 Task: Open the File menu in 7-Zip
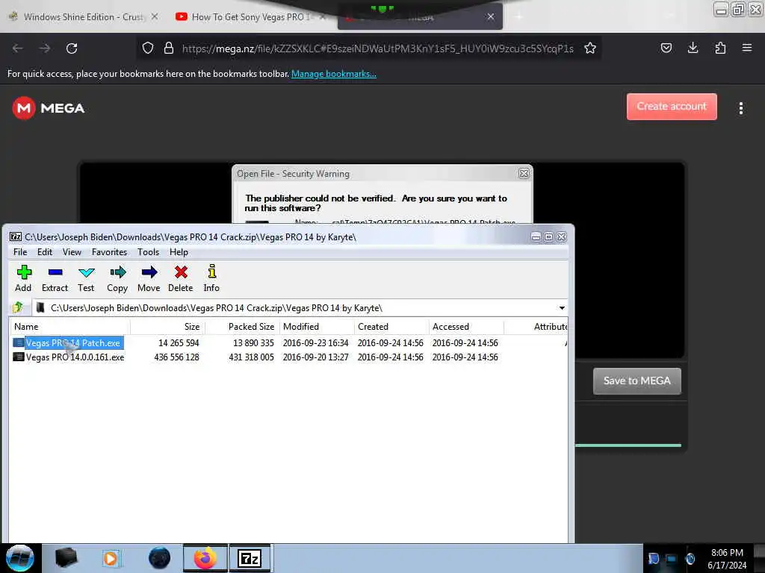pos(20,252)
